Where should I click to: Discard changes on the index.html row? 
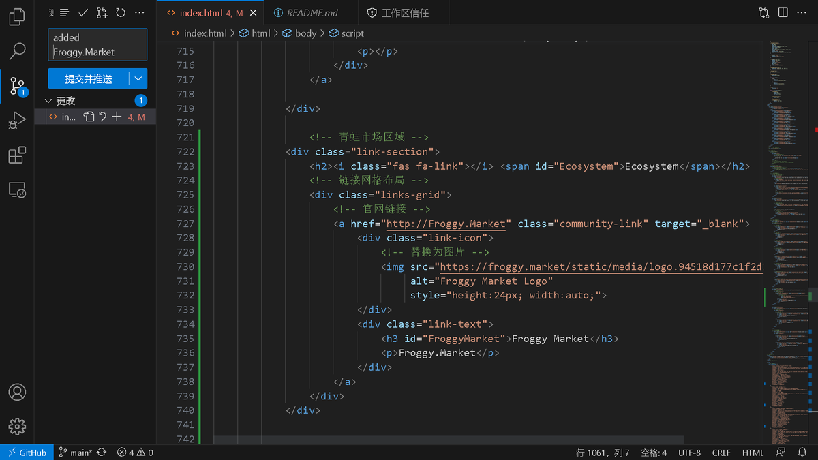click(102, 117)
